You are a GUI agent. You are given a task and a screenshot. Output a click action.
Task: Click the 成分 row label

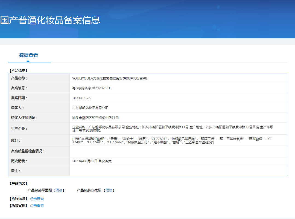[16, 140]
